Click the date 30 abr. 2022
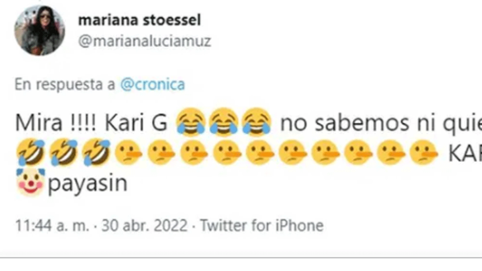The image size is (482, 271). pyautogui.click(x=144, y=226)
